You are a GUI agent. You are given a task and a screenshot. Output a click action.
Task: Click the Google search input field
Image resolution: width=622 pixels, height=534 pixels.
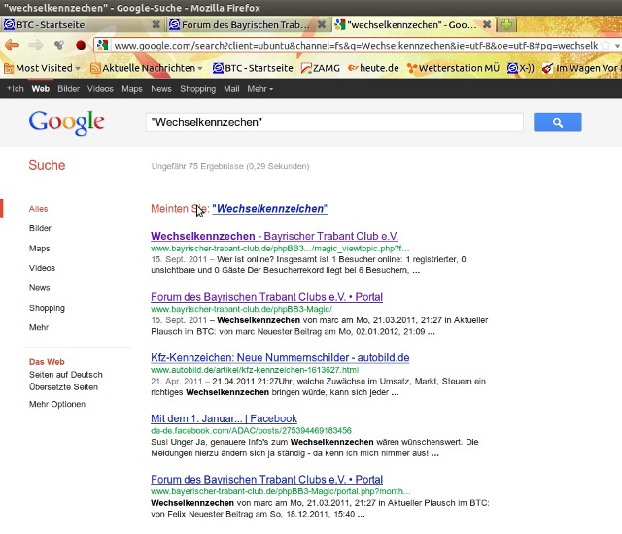[334, 122]
